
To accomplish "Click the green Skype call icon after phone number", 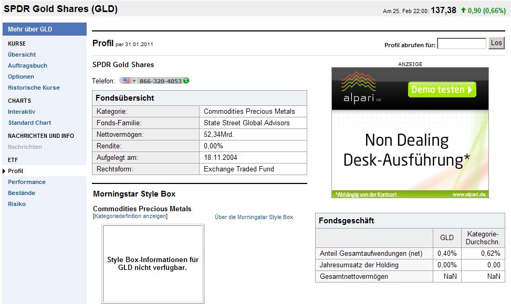I will coord(186,80).
